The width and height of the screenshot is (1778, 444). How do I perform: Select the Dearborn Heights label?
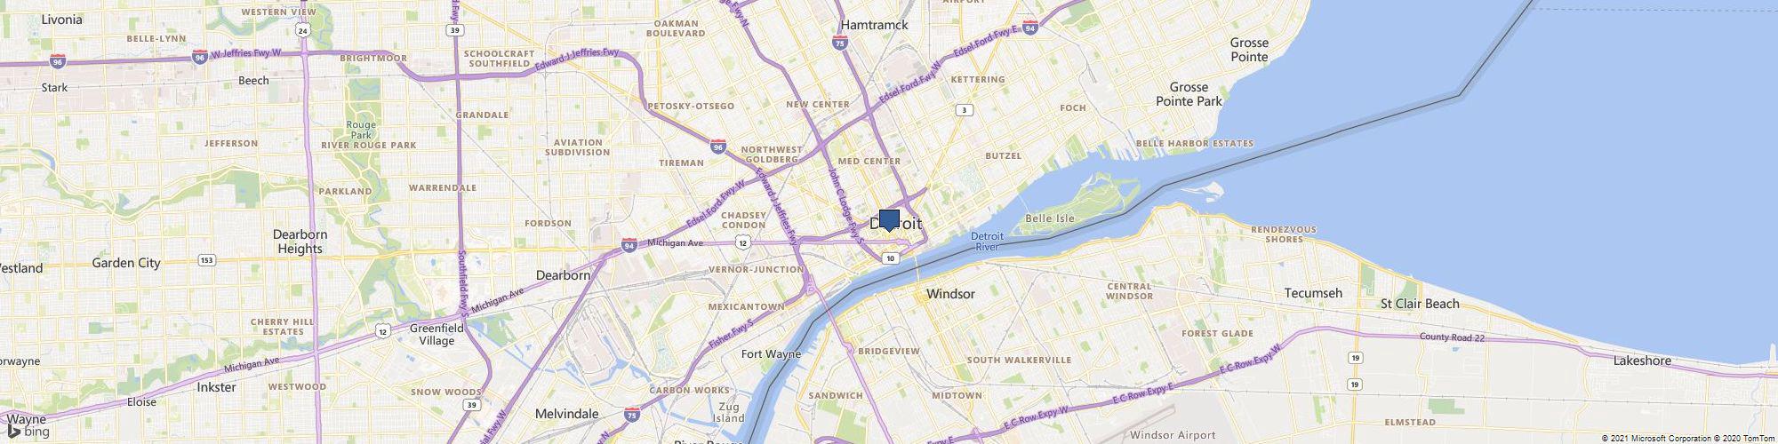point(300,242)
